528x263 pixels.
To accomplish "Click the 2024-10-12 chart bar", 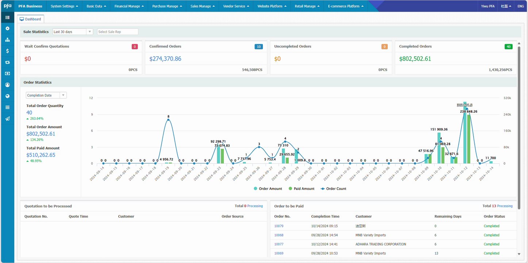I will 465,133.
